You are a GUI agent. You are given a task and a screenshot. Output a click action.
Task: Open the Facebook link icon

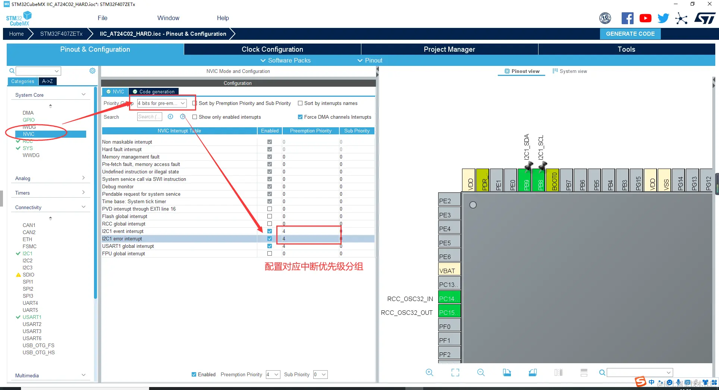coord(628,18)
